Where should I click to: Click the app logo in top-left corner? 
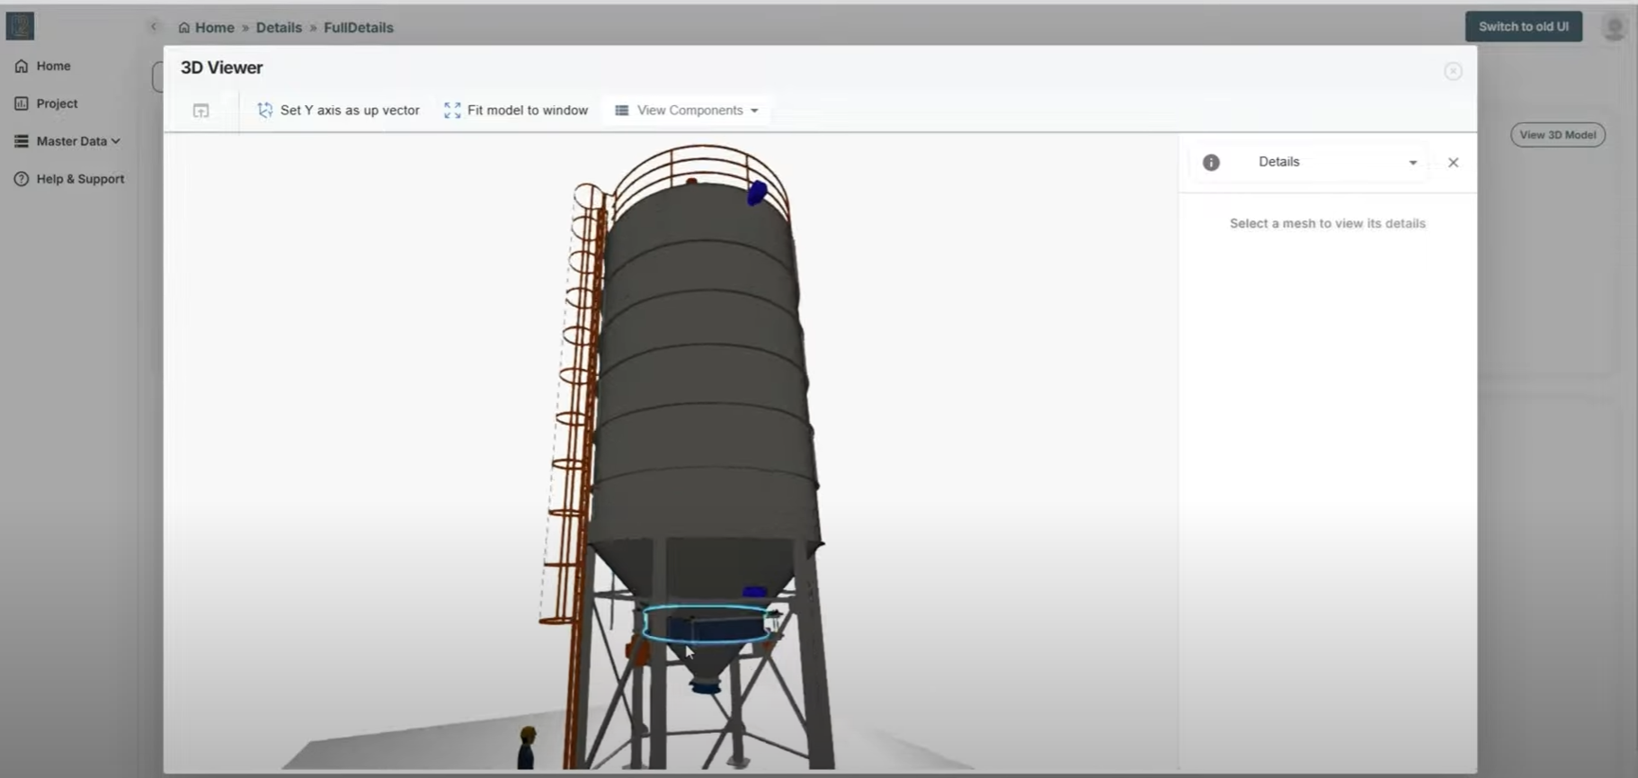pos(20,26)
